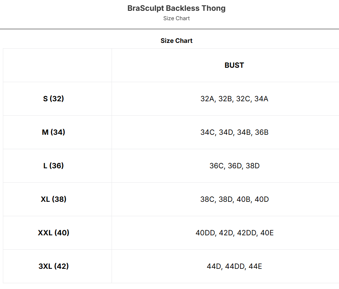Screen dimensions: 339x289
Task: Click the vertical divider beside size column
Action: pyautogui.click(x=112, y=166)
